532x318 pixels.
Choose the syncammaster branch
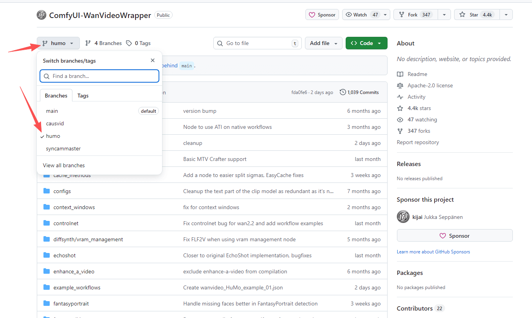click(x=99, y=149)
